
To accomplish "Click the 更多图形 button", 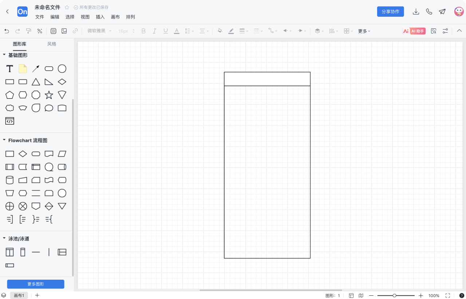I will pyautogui.click(x=36, y=284).
